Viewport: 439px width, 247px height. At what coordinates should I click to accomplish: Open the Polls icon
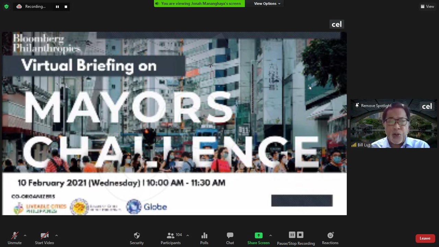(204, 238)
